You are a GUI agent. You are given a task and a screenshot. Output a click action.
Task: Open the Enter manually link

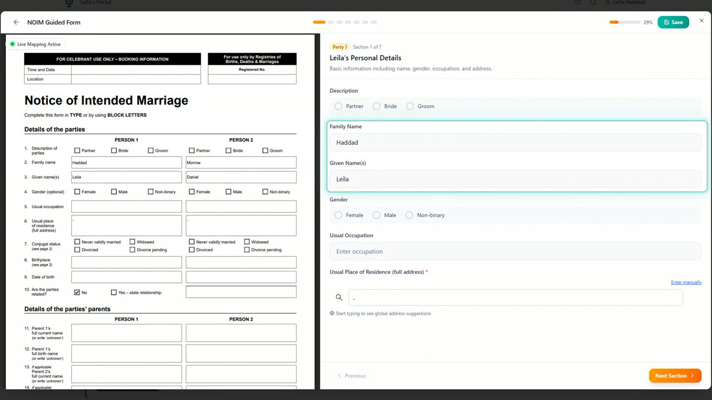coord(686,282)
